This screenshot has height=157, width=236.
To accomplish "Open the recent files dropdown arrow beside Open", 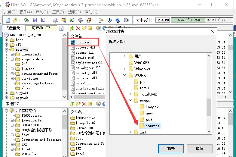I will click(20, 20).
